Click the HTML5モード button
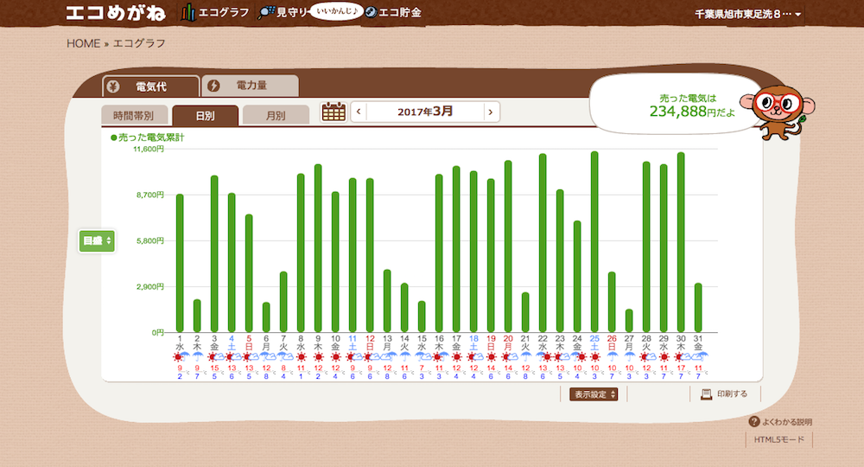This screenshot has height=467, width=864. (779, 440)
